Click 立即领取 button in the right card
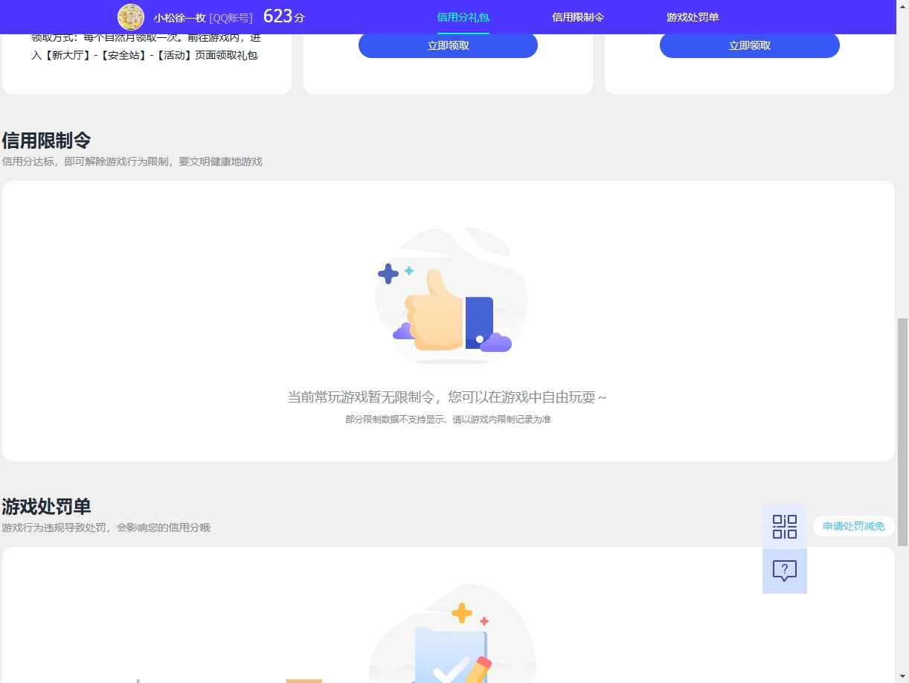This screenshot has height=683, width=909. point(749,45)
